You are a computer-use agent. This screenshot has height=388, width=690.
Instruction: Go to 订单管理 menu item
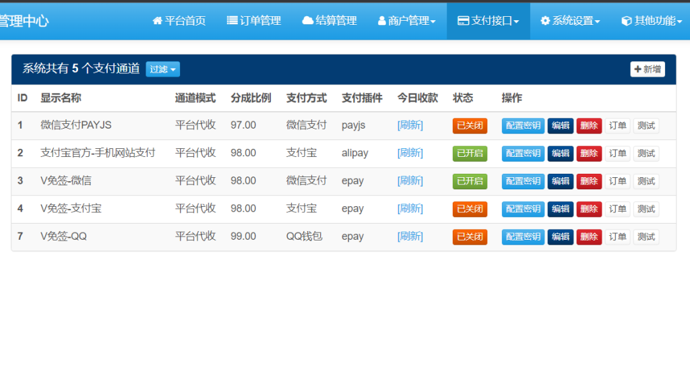click(254, 21)
